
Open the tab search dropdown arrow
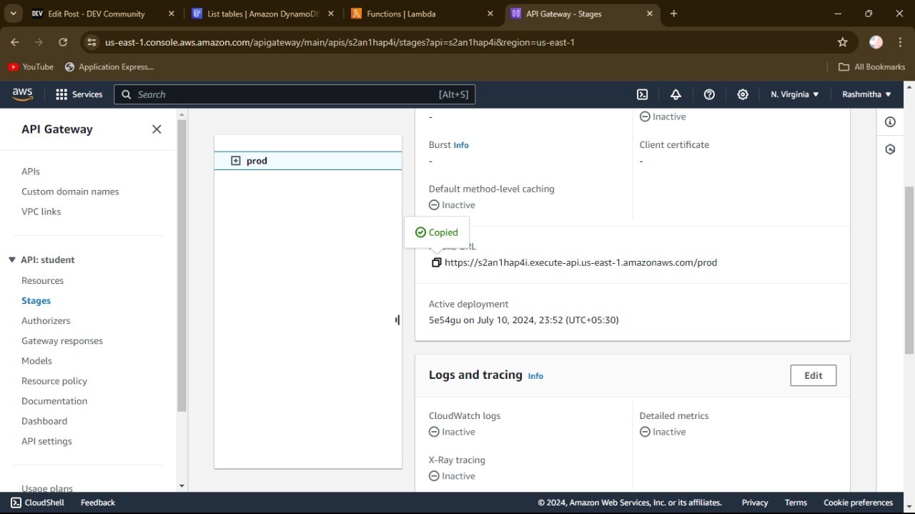coord(13,14)
